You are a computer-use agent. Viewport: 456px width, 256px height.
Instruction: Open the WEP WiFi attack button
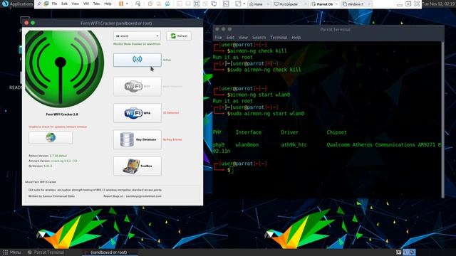(x=138, y=87)
